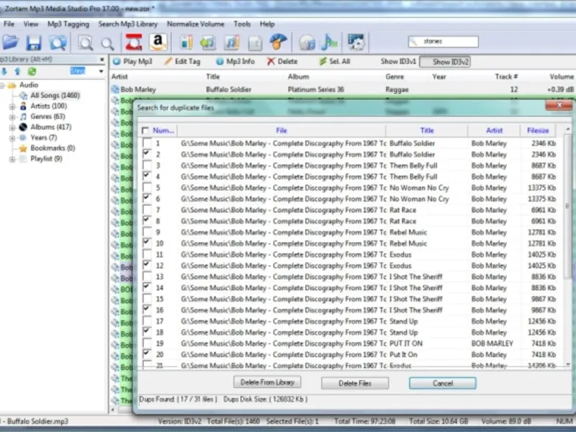Click the search folder toolbar icon

pyautogui.click(x=58, y=42)
